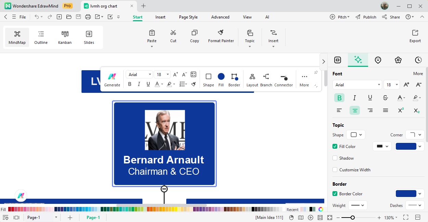Click the user profile avatar
Viewport: 428px width, 222px height.
click(385, 6)
